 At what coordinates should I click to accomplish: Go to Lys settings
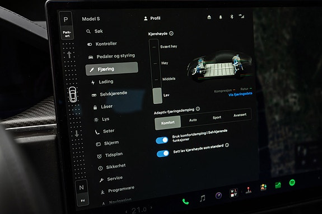coord(102,120)
